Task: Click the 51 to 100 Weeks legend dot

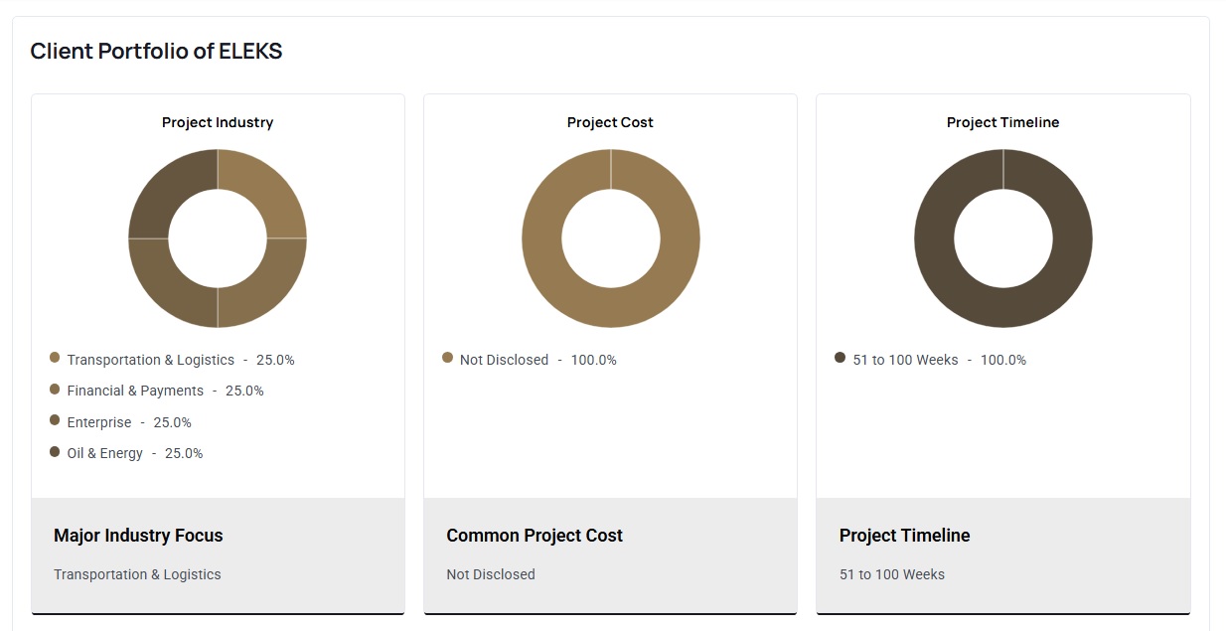Action: pyautogui.click(x=841, y=358)
